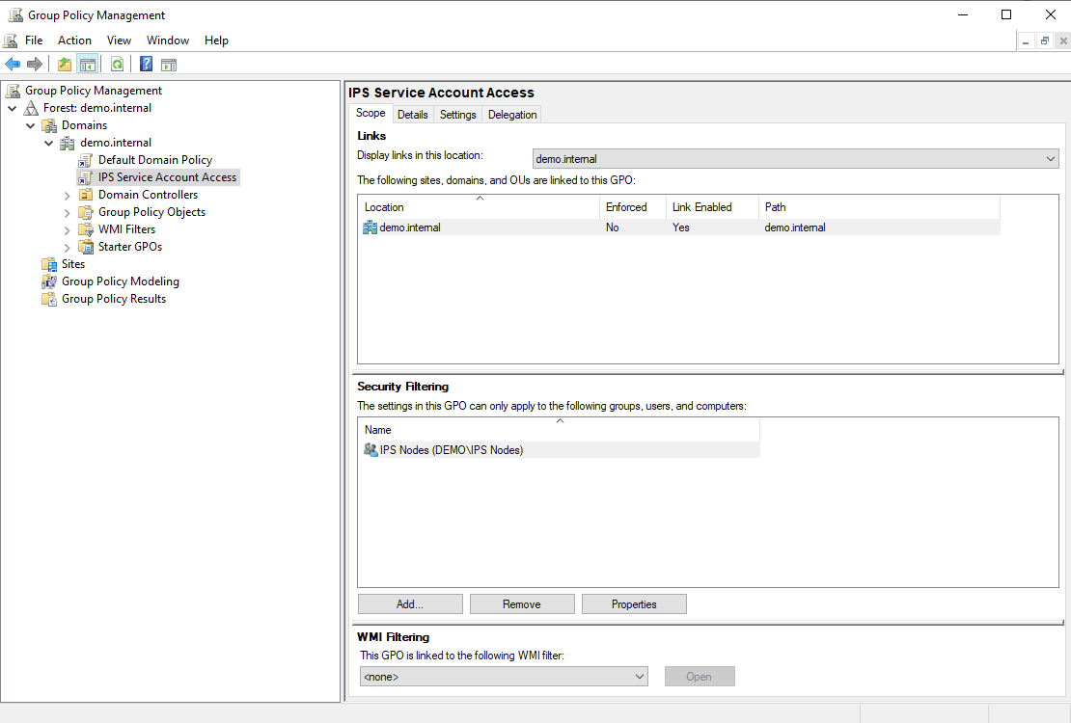Viewport: 1071px width, 723px height.
Task: Select the Default Domain Policy GPO
Action: pyautogui.click(x=153, y=159)
